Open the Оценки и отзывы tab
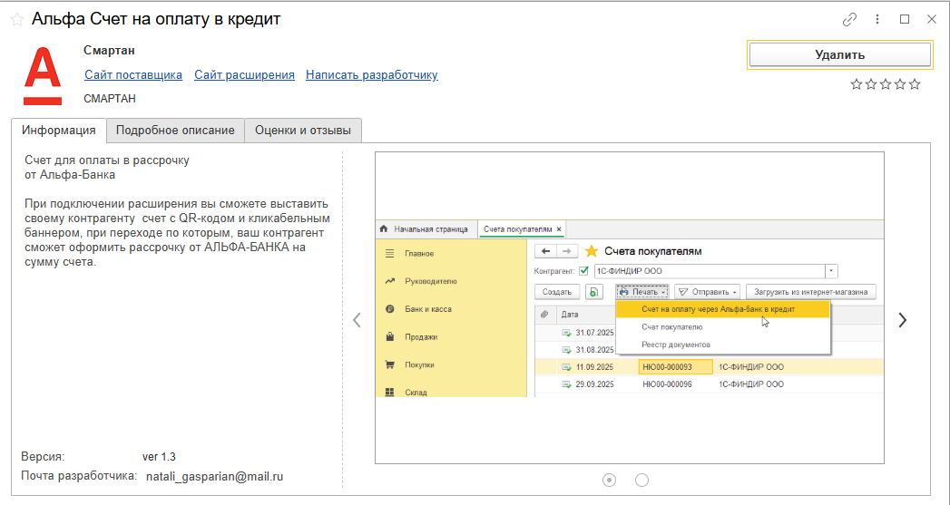This screenshot has width=950, height=505. [x=303, y=131]
